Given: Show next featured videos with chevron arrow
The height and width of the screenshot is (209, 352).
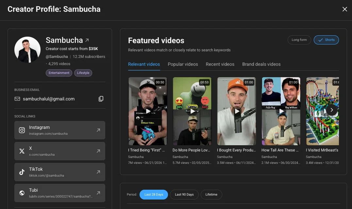Looking at the screenshot, I should pyautogui.click(x=331, y=110).
